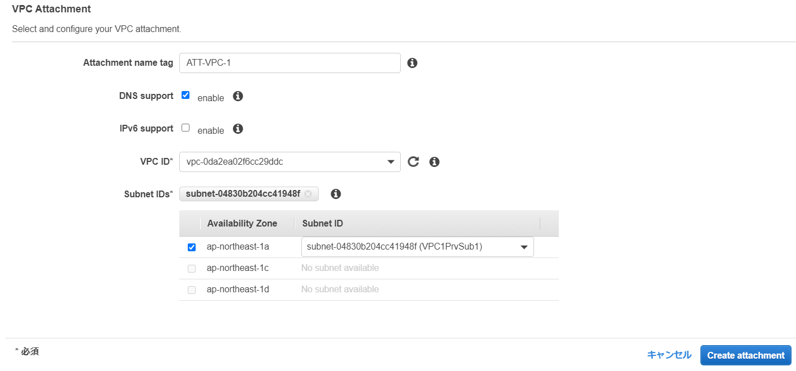Uncheck the ap-northeast-1a availability zone
The image size is (796, 371).
[192, 247]
